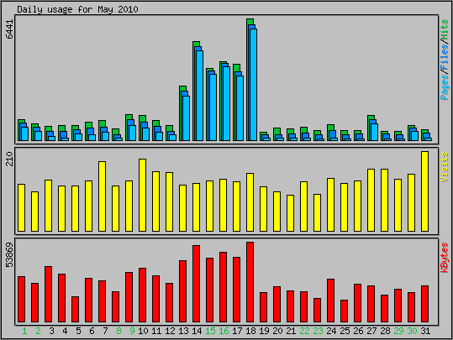Click the yellow visits bar for day 7
The width and height of the screenshot is (453, 340).
pyautogui.click(x=102, y=196)
